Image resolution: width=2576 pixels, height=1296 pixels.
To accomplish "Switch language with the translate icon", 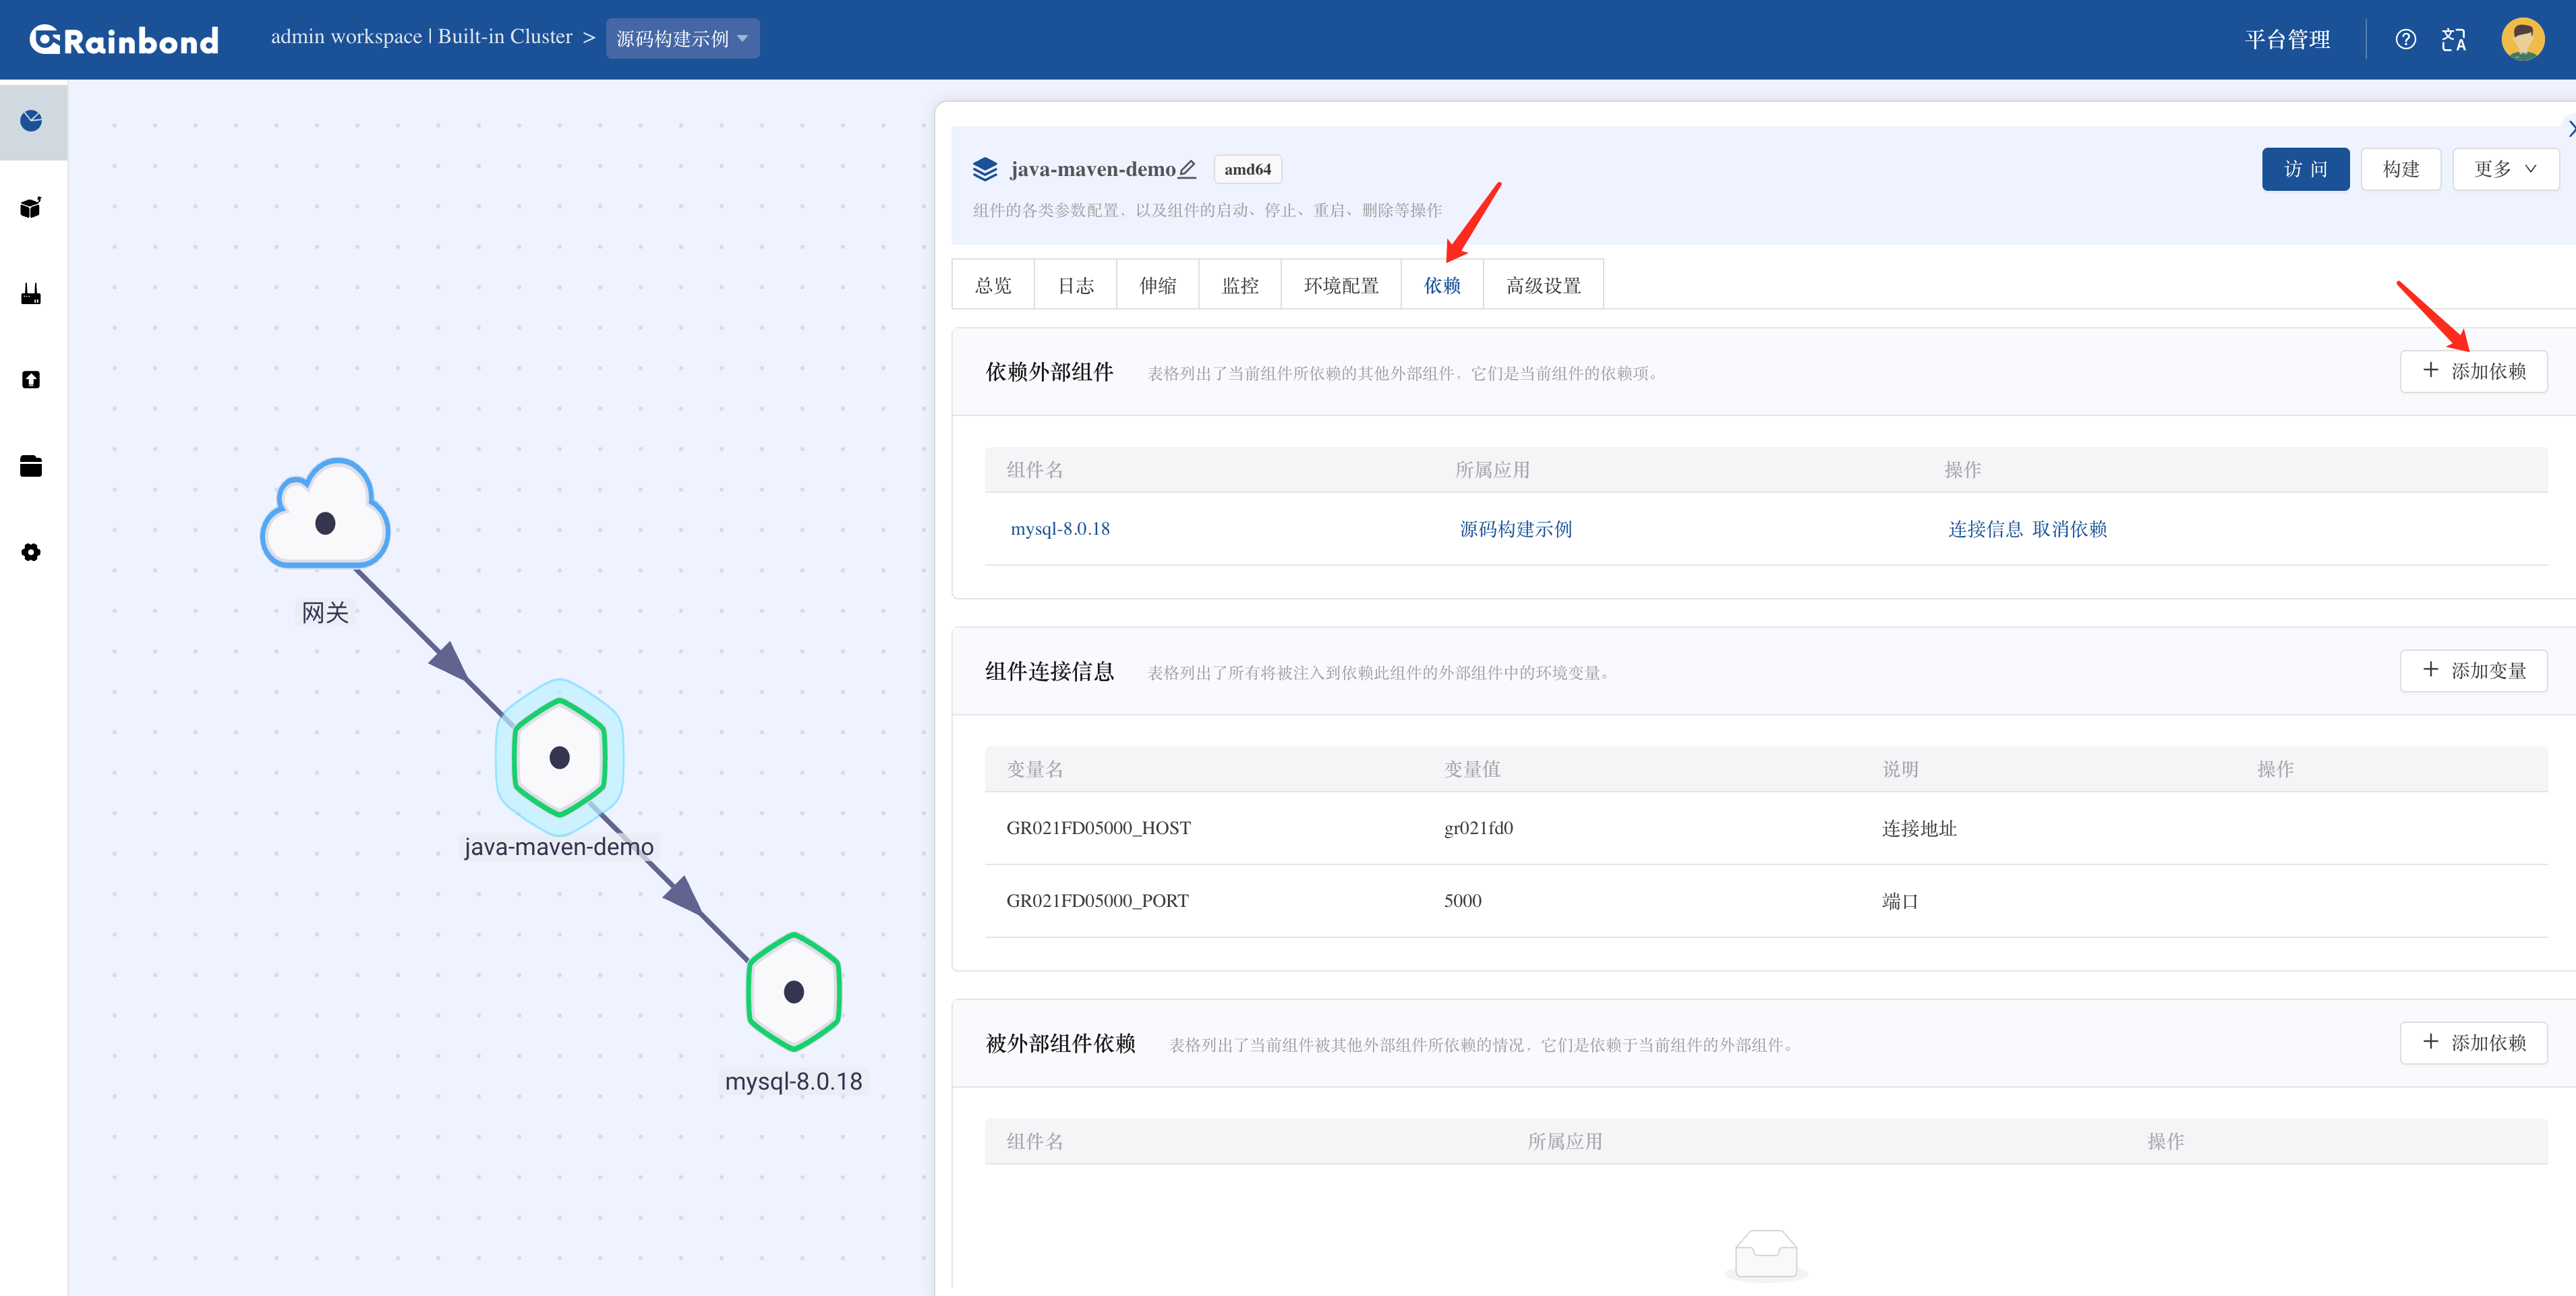I will tap(2453, 39).
